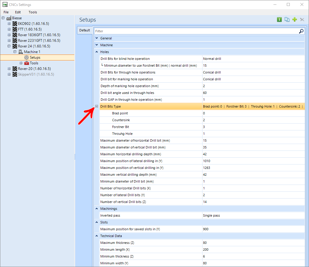Edit Maximum thickness (Z) value 80
Image resolution: width=309 pixels, height=267 pixels.
point(253,243)
